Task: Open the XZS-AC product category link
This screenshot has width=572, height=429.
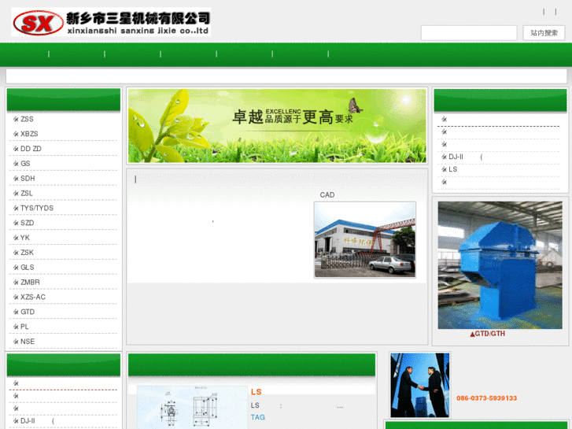Action: pyautogui.click(x=33, y=298)
